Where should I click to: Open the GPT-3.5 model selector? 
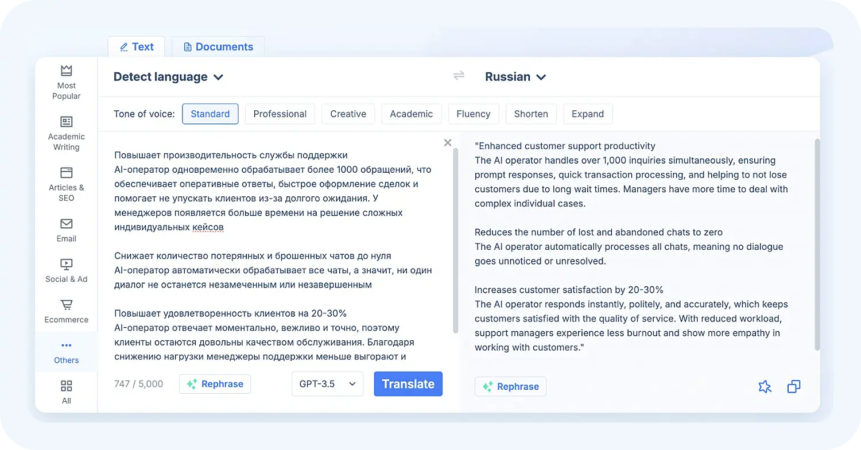coord(327,383)
